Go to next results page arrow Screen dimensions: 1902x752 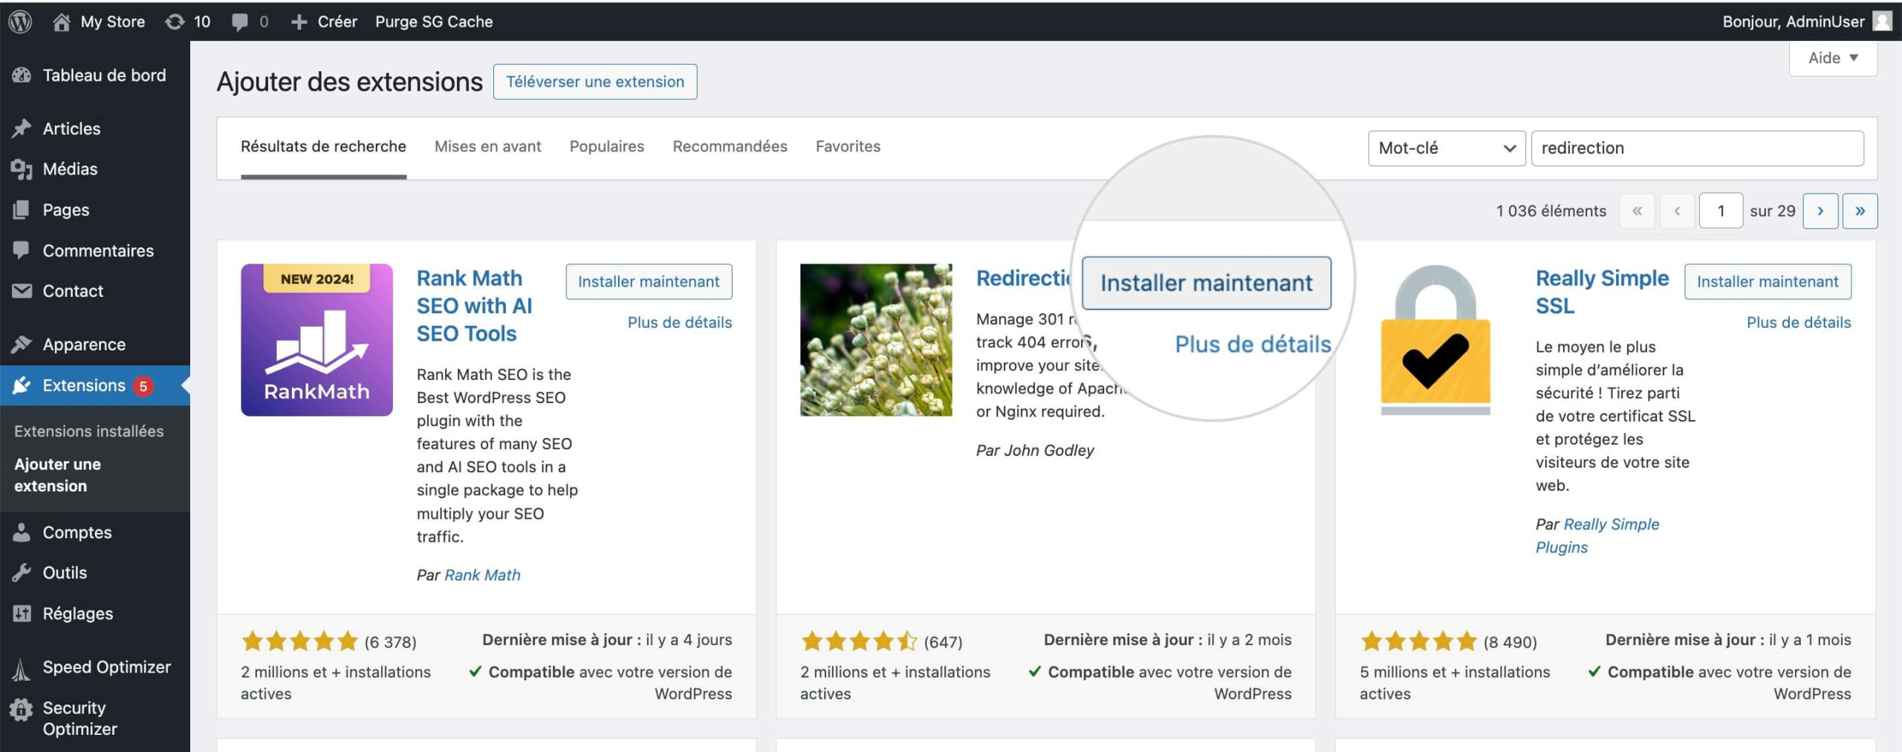click(x=1820, y=211)
